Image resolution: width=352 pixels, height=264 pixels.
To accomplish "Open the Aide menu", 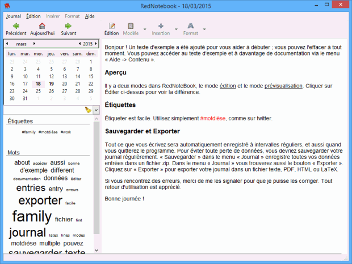I will click(90, 16).
